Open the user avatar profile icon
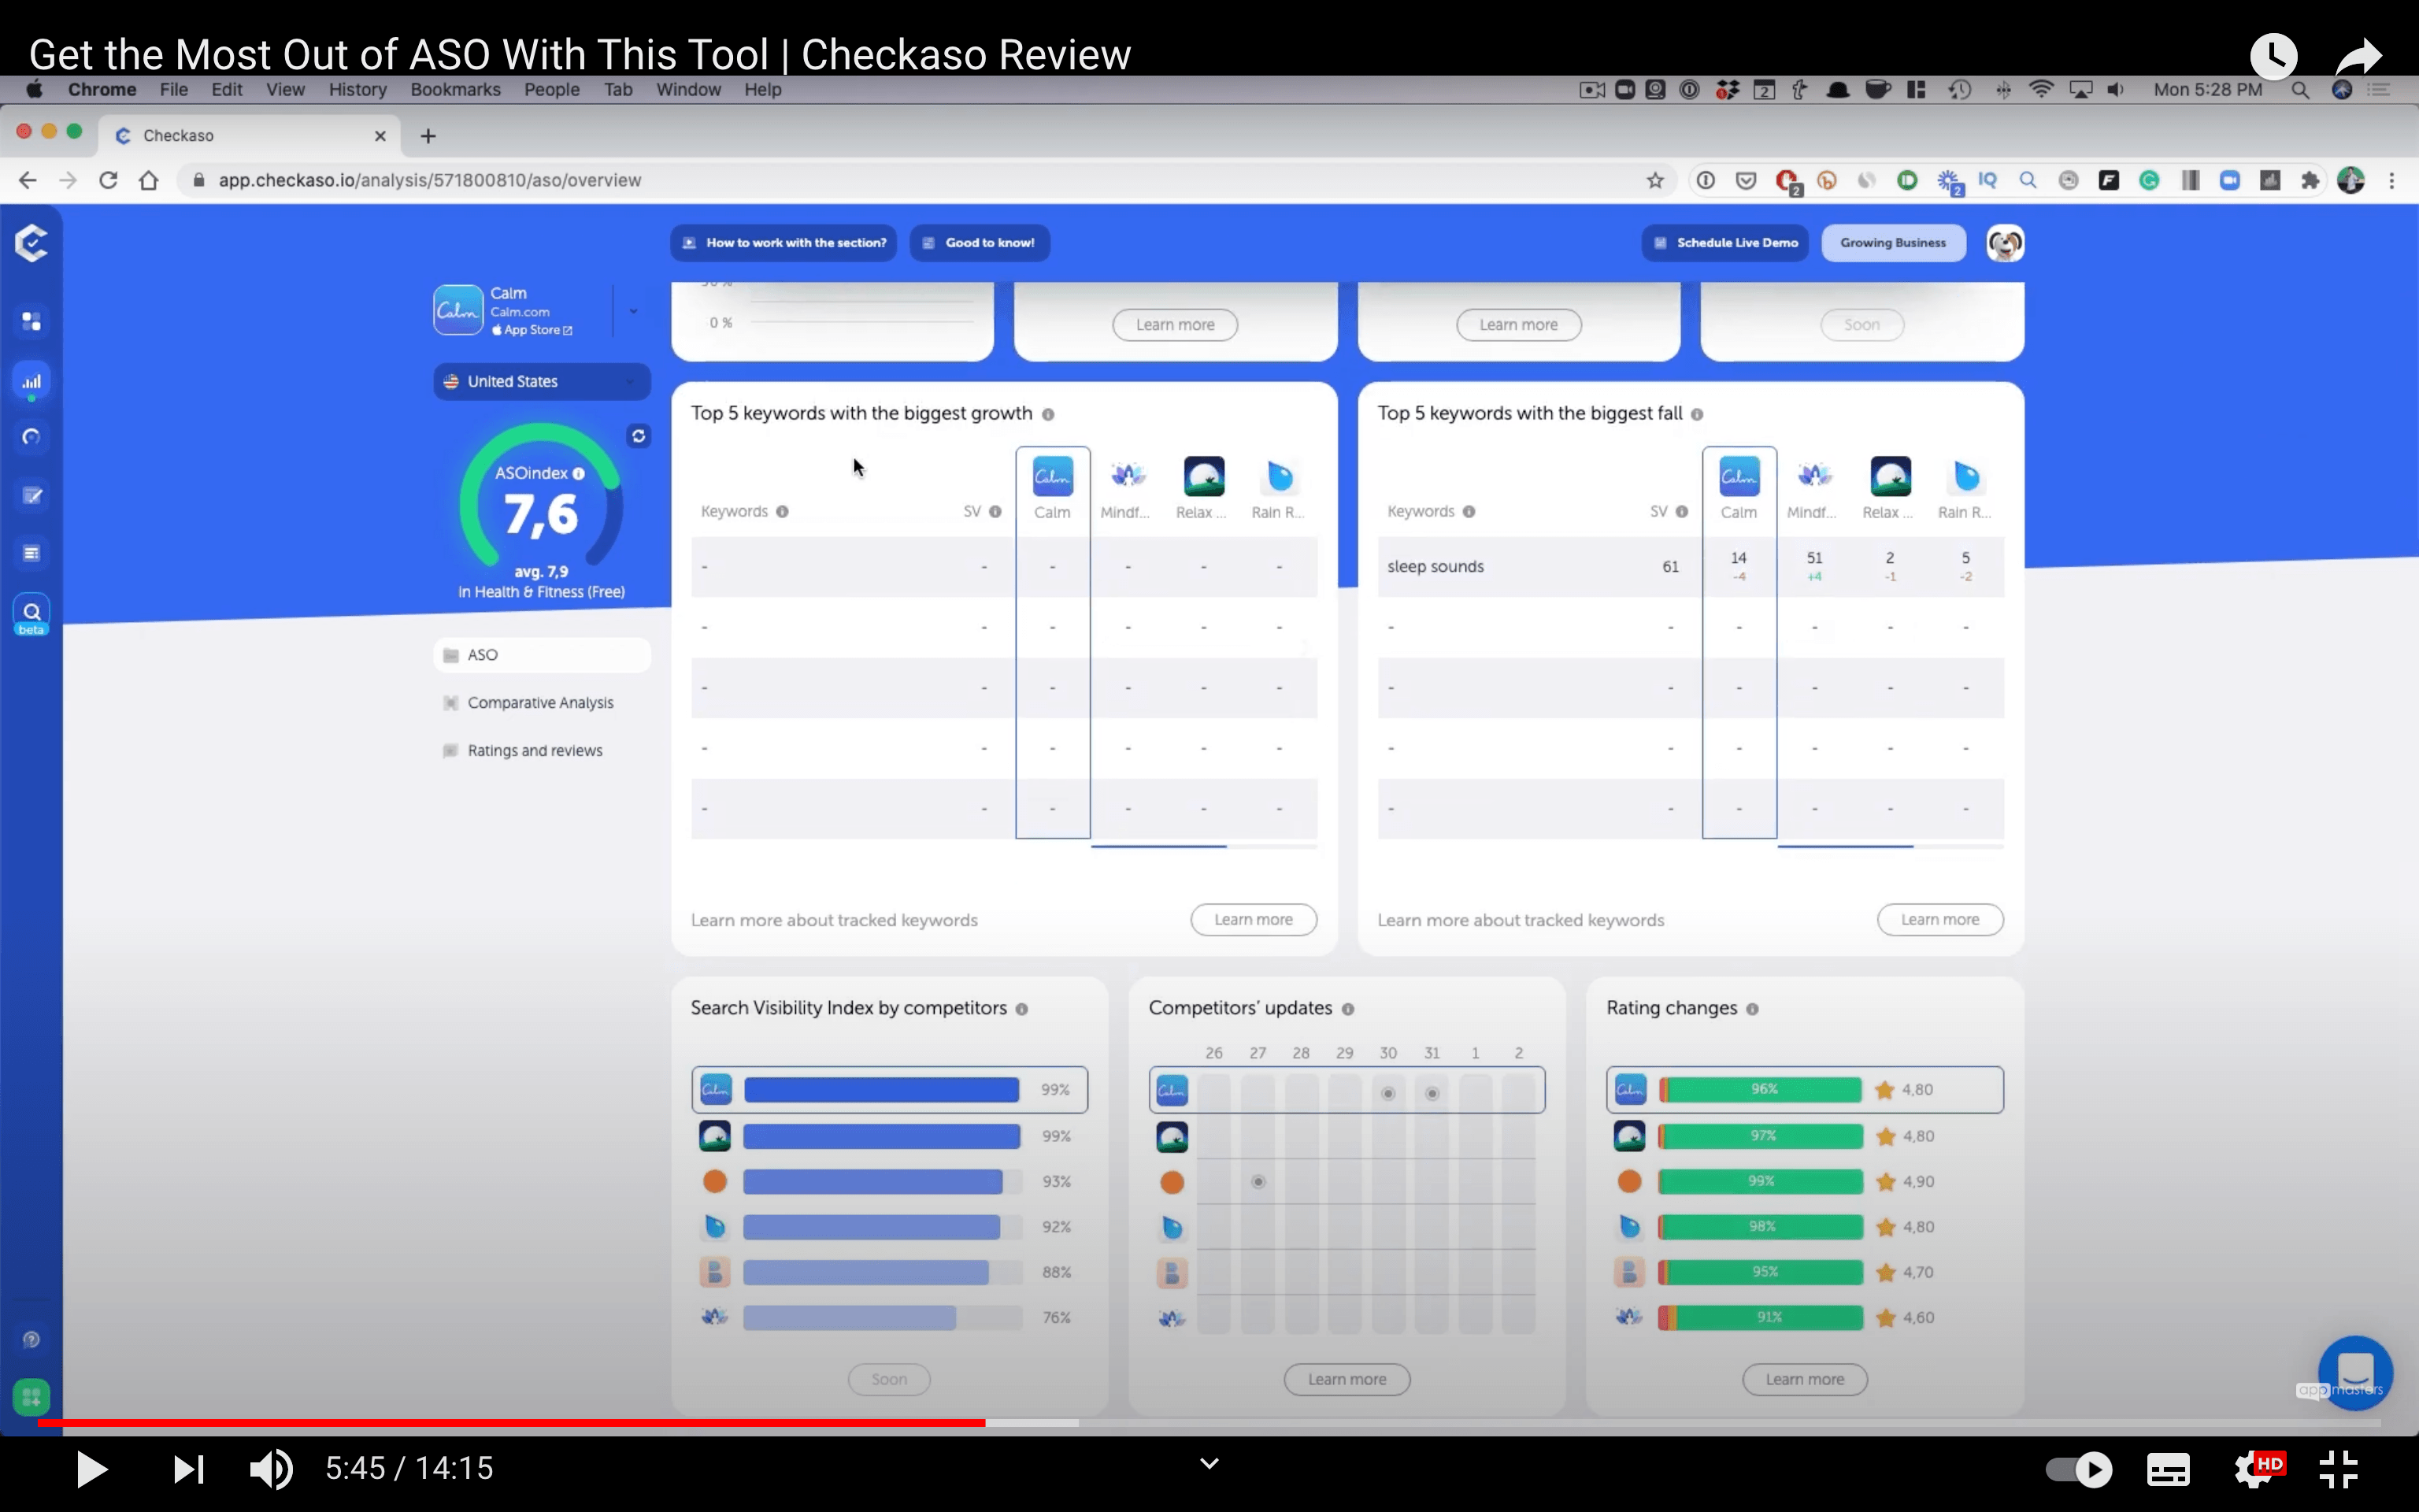The image size is (2419, 1512). click(2004, 243)
